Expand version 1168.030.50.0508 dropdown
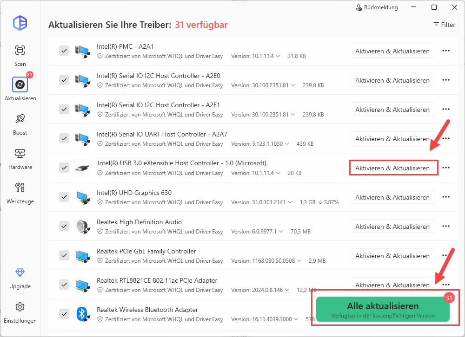The image size is (465, 337). point(299,260)
